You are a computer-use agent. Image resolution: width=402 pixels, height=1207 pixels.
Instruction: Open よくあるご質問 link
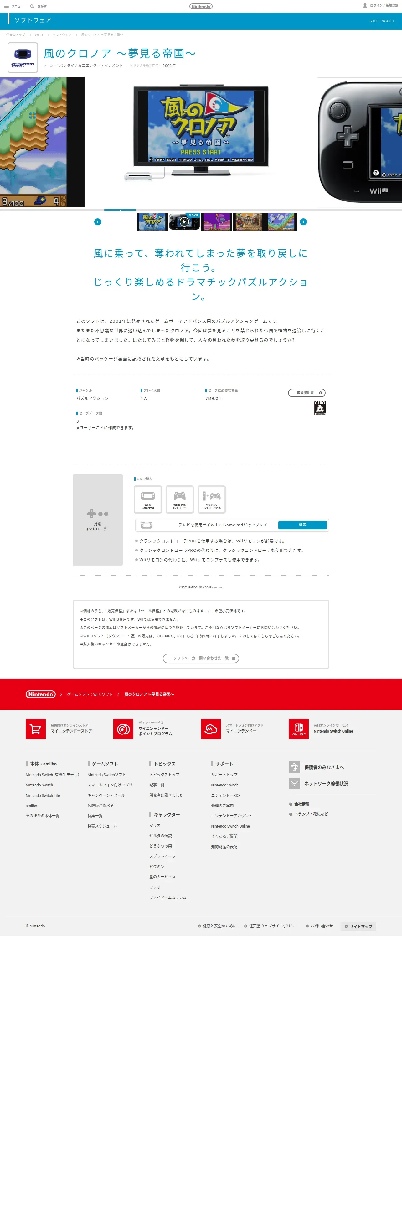point(224,836)
